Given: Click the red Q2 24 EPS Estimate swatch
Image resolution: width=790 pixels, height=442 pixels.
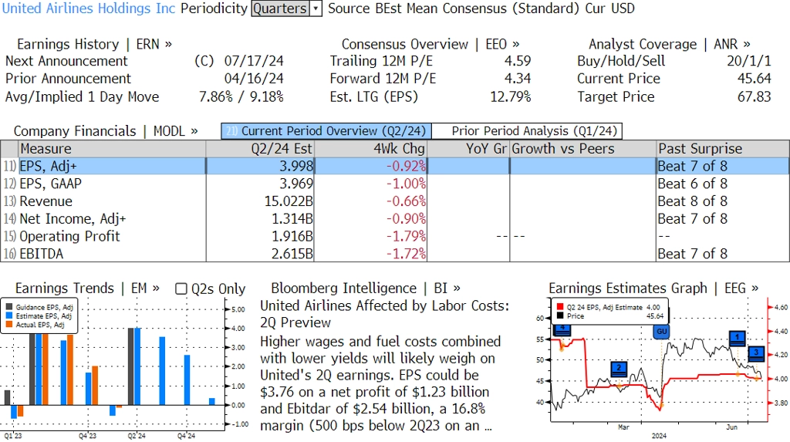Looking at the screenshot, I should click(x=560, y=307).
